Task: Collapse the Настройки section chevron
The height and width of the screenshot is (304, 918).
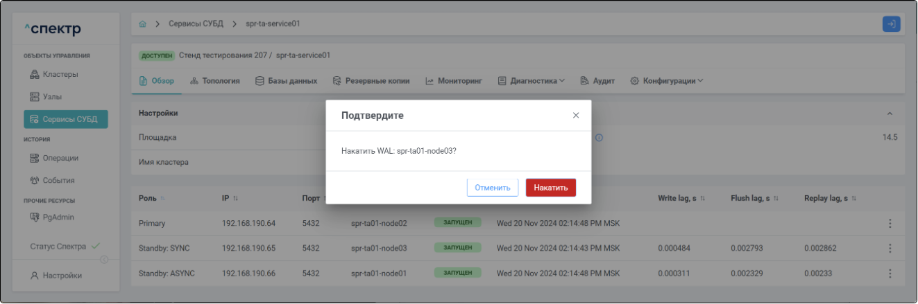Action: pyautogui.click(x=890, y=114)
